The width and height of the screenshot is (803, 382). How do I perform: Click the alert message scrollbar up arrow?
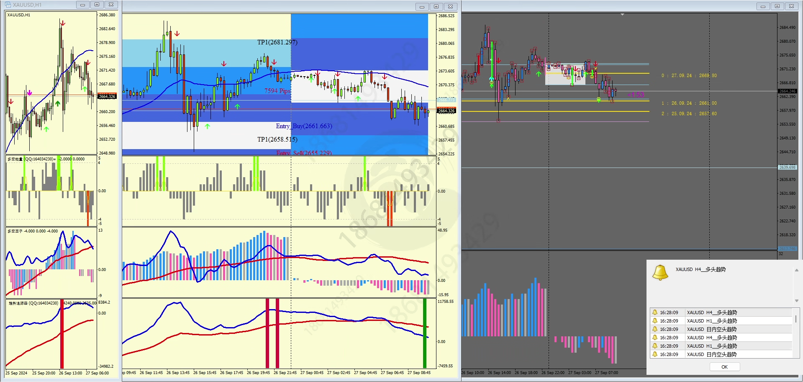tap(797, 270)
